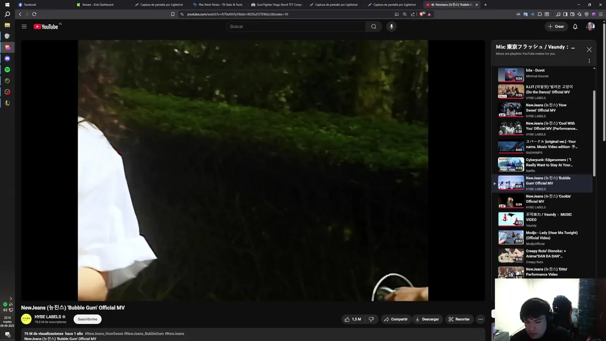Click the search magnifier button

tap(374, 27)
